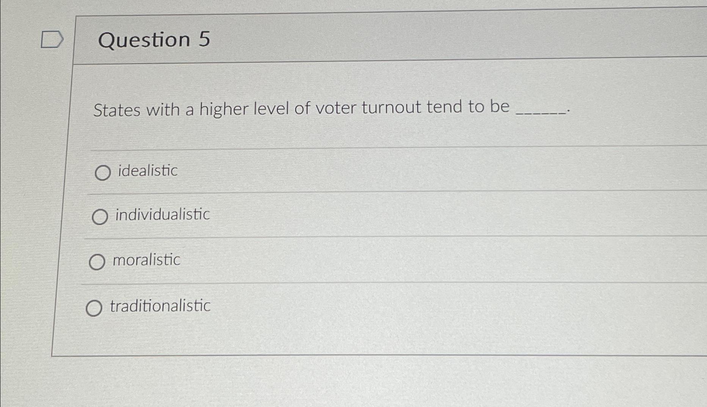Click the "idealistic" answer label
This screenshot has width=707, height=407.
[148, 171]
